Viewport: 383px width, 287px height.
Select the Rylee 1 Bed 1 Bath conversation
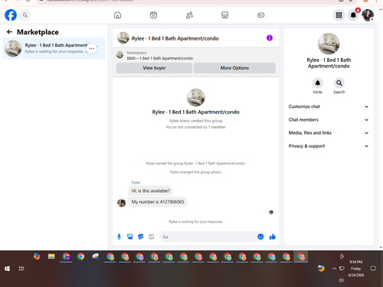[x=54, y=48]
